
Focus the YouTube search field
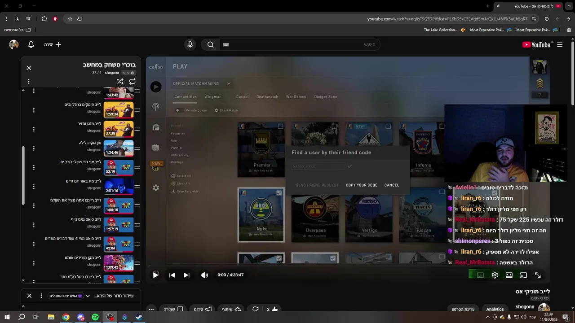point(300,44)
